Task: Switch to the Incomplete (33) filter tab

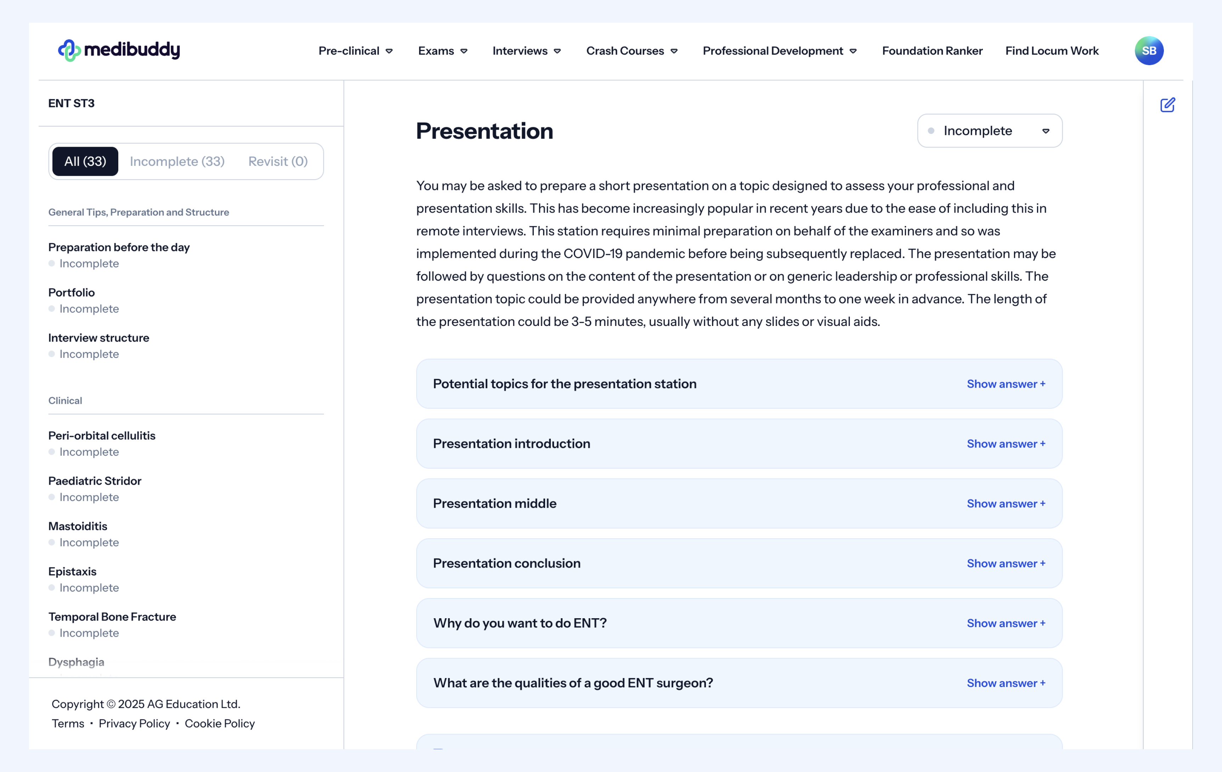Action: tap(177, 162)
